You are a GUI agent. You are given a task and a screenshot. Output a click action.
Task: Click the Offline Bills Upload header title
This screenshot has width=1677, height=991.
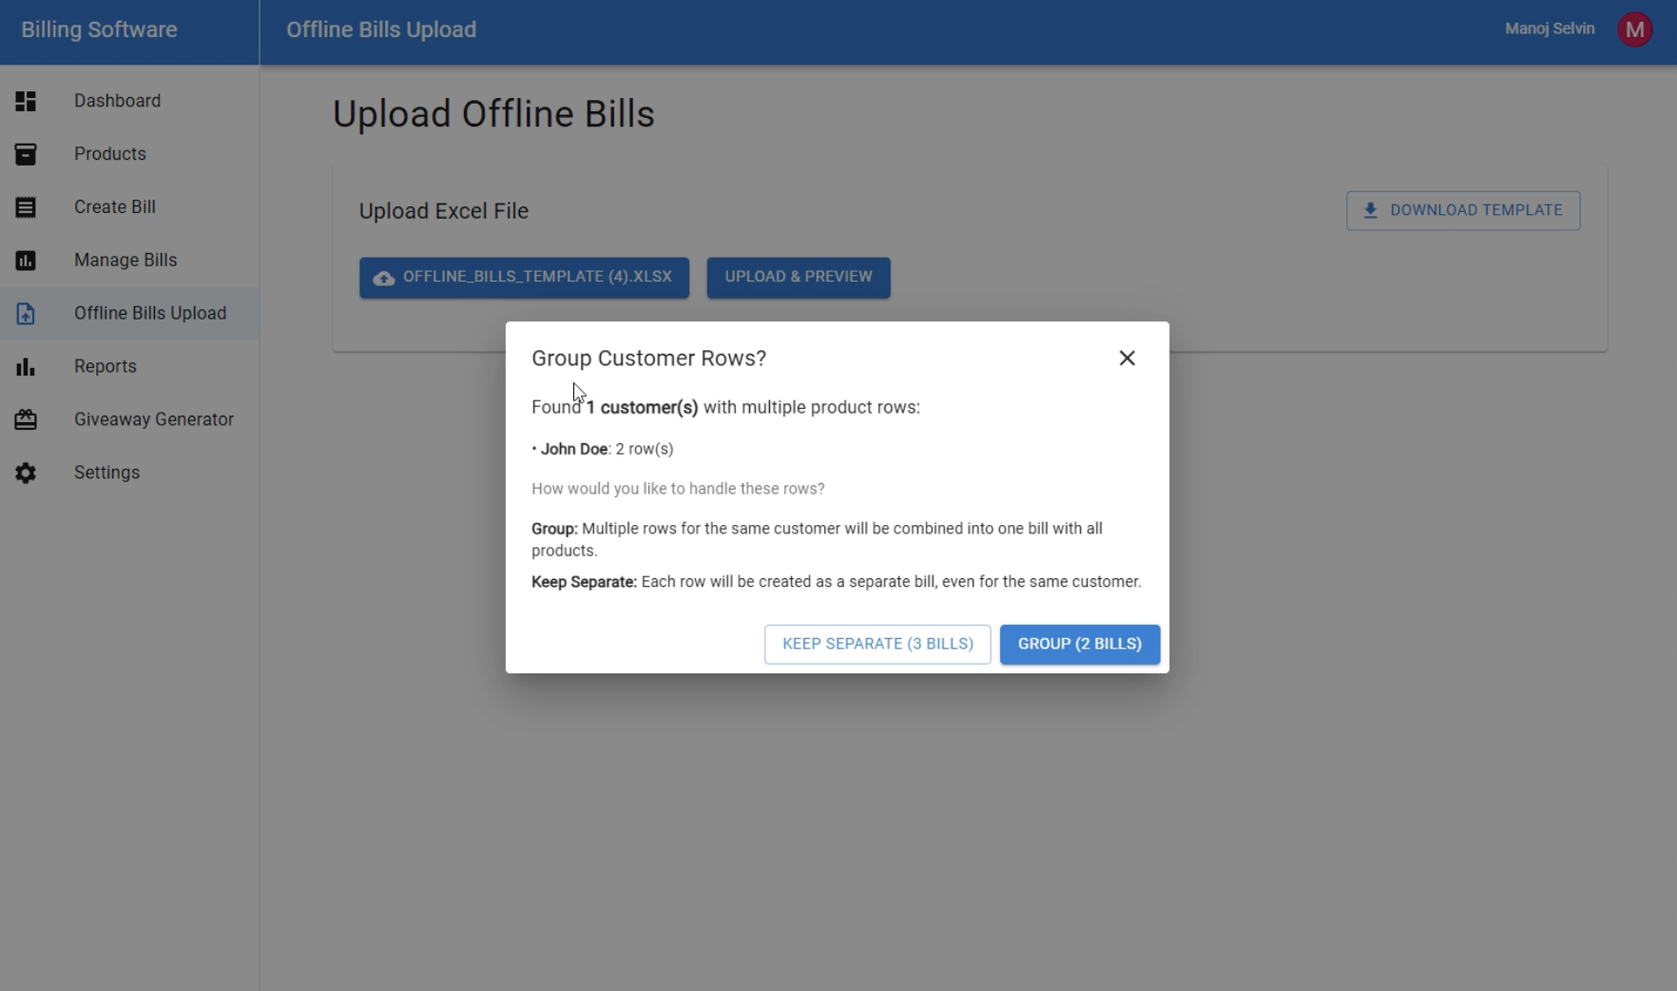click(x=380, y=29)
